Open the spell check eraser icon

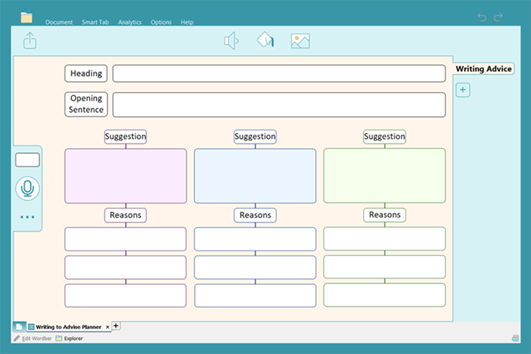tap(265, 41)
